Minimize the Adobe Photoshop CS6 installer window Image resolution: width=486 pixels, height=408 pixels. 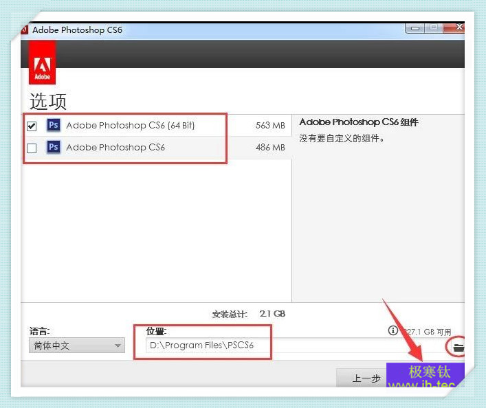pyautogui.click(x=415, y=28)
